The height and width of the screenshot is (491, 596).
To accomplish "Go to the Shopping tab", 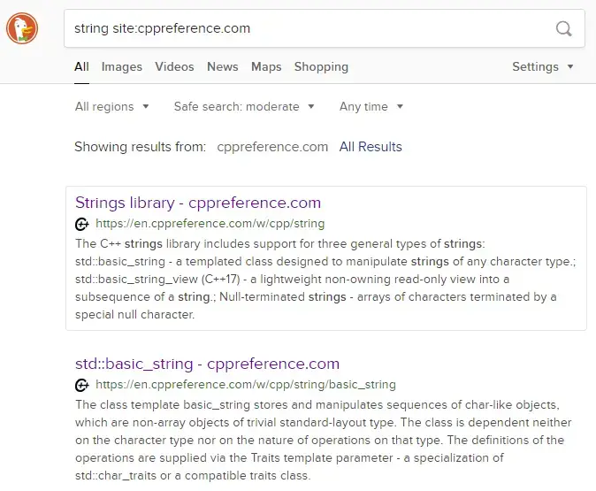I will pyautogui.click(x=321, y=66).
